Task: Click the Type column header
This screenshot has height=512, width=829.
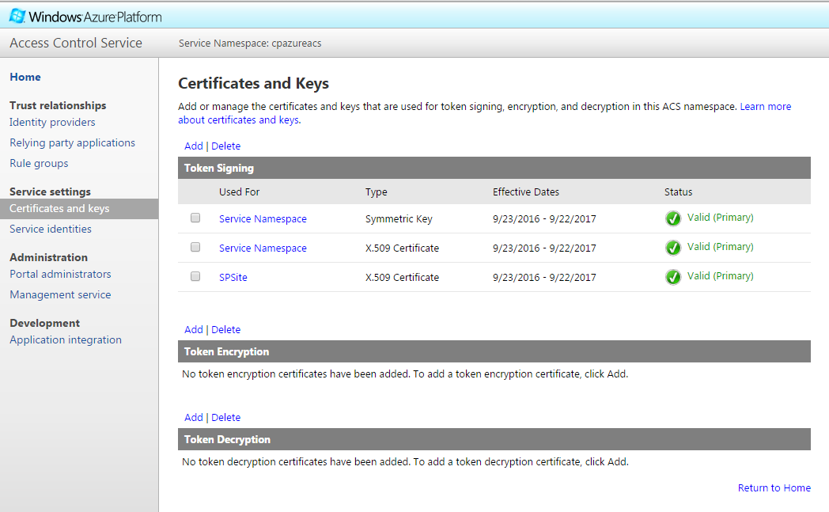Action: [376, 192]
